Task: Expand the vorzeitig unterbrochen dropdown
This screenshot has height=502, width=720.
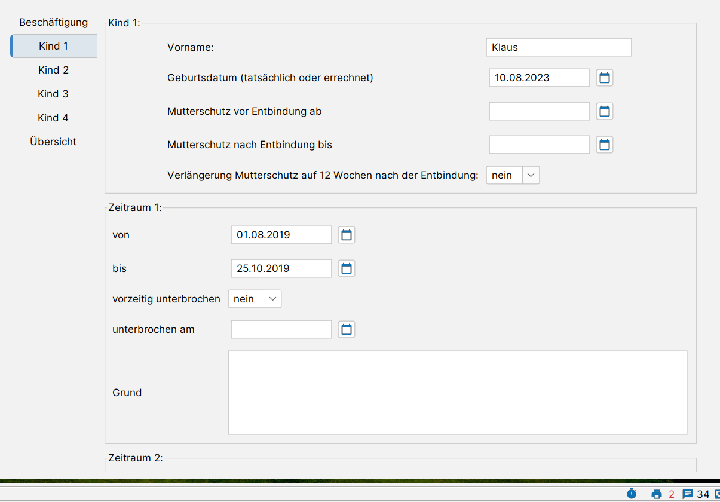Action: click(273, 299)
